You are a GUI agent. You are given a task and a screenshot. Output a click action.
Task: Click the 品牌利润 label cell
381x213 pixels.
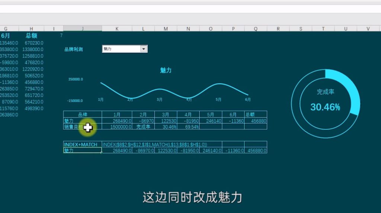(74, 49)
